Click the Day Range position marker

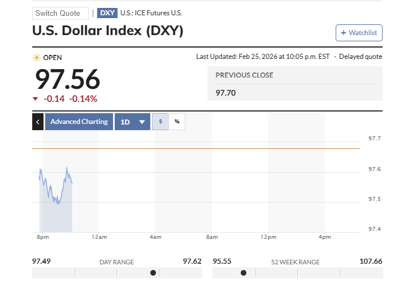point(153,273)
